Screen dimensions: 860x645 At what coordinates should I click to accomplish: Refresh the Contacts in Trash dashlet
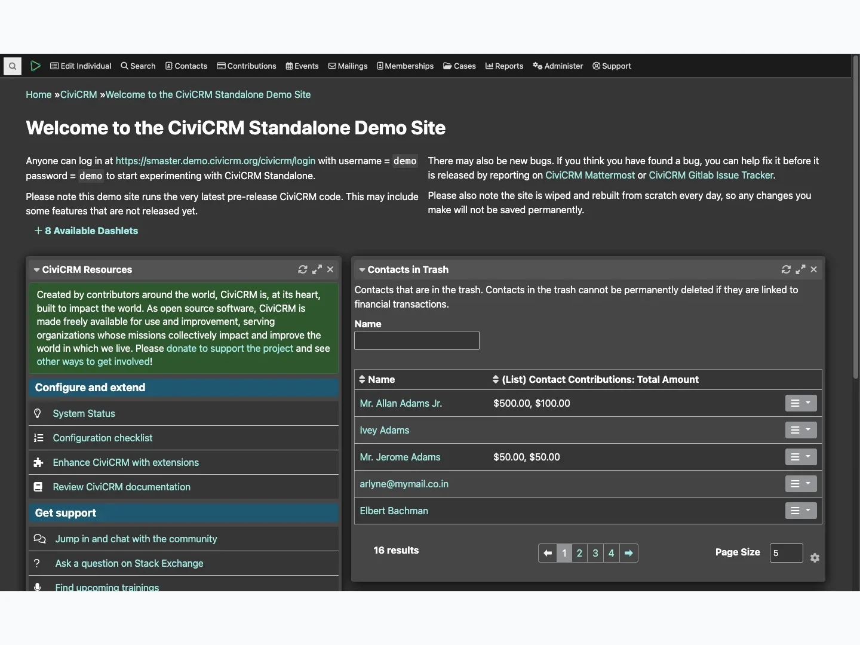coord(786,269)
